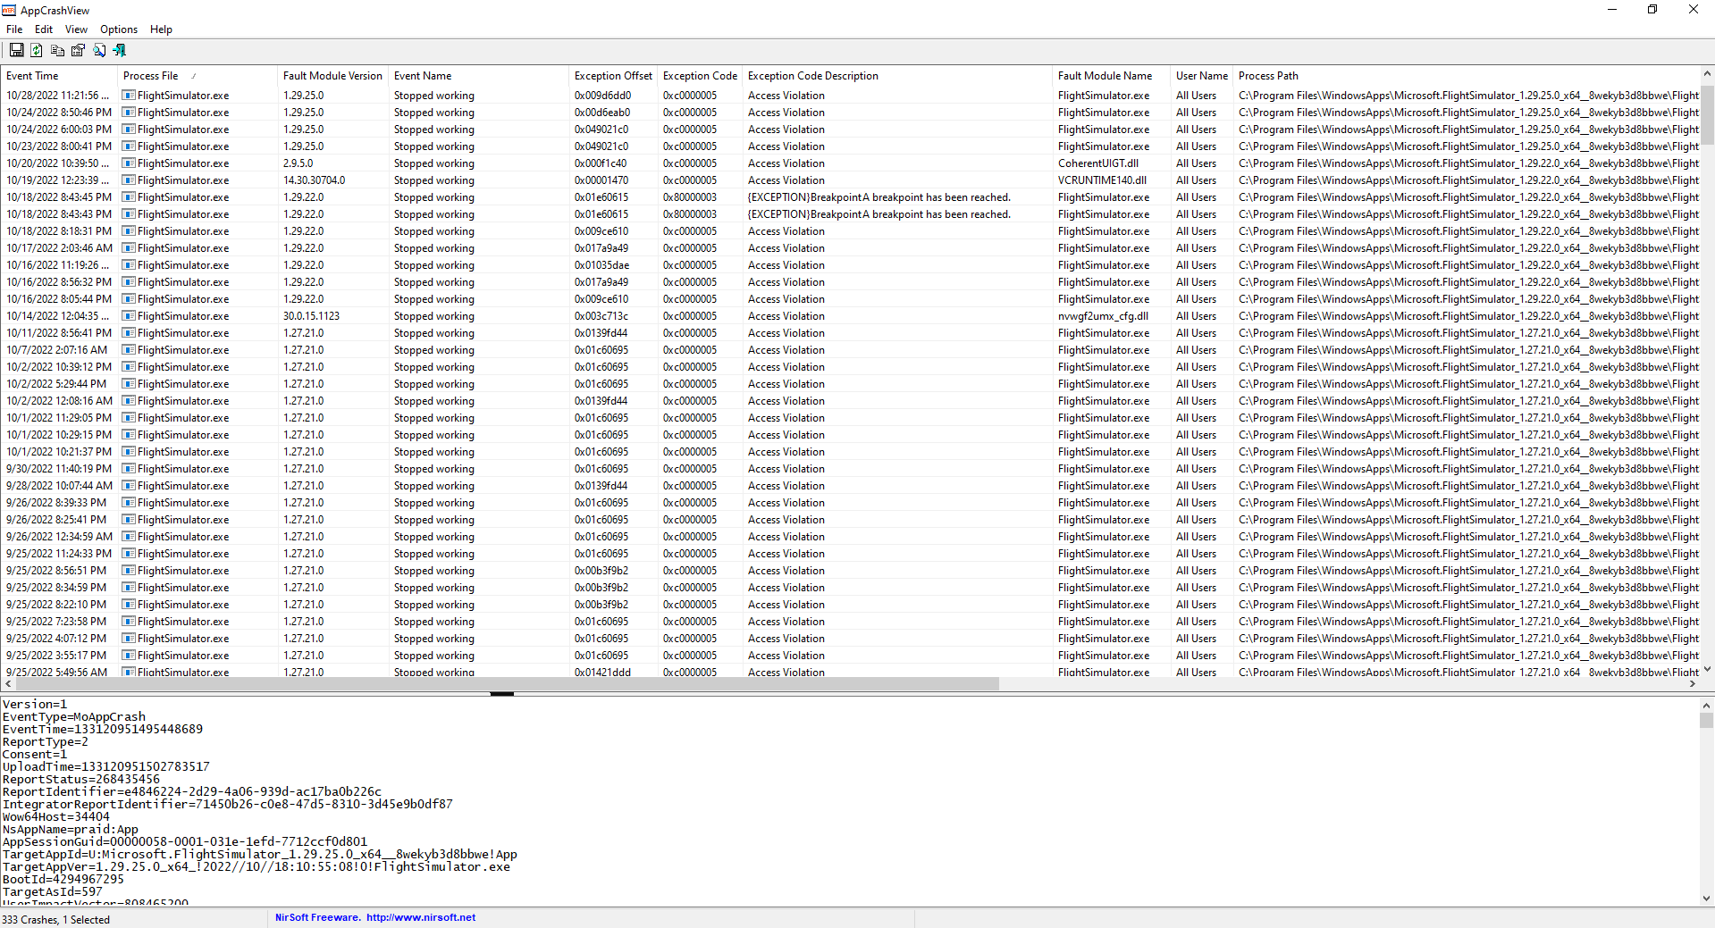Open properties of the selected crash

[78, 50]
